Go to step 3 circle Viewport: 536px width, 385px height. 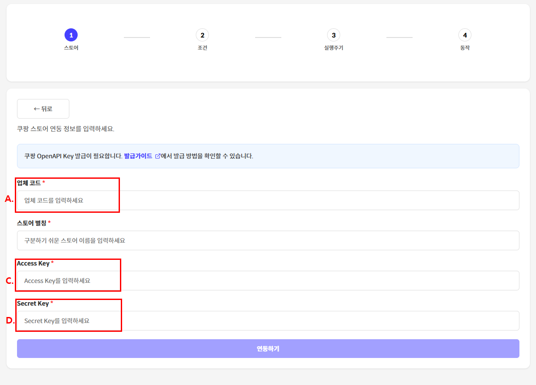[x=334, y=35]
